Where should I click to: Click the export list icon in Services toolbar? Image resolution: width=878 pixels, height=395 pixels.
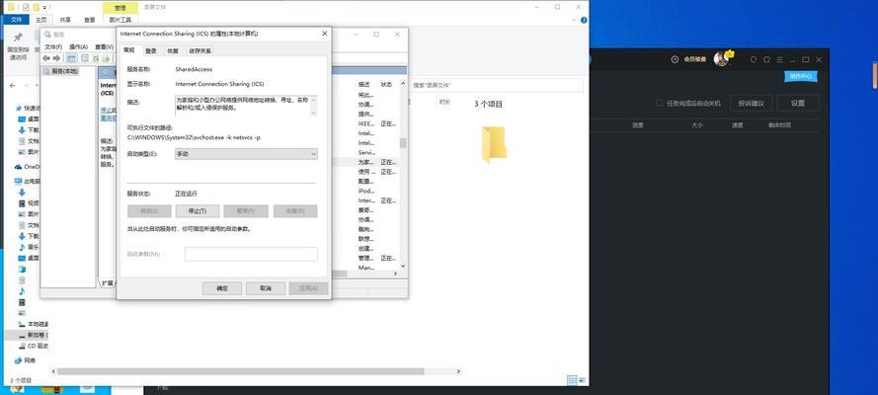point(106,58)
